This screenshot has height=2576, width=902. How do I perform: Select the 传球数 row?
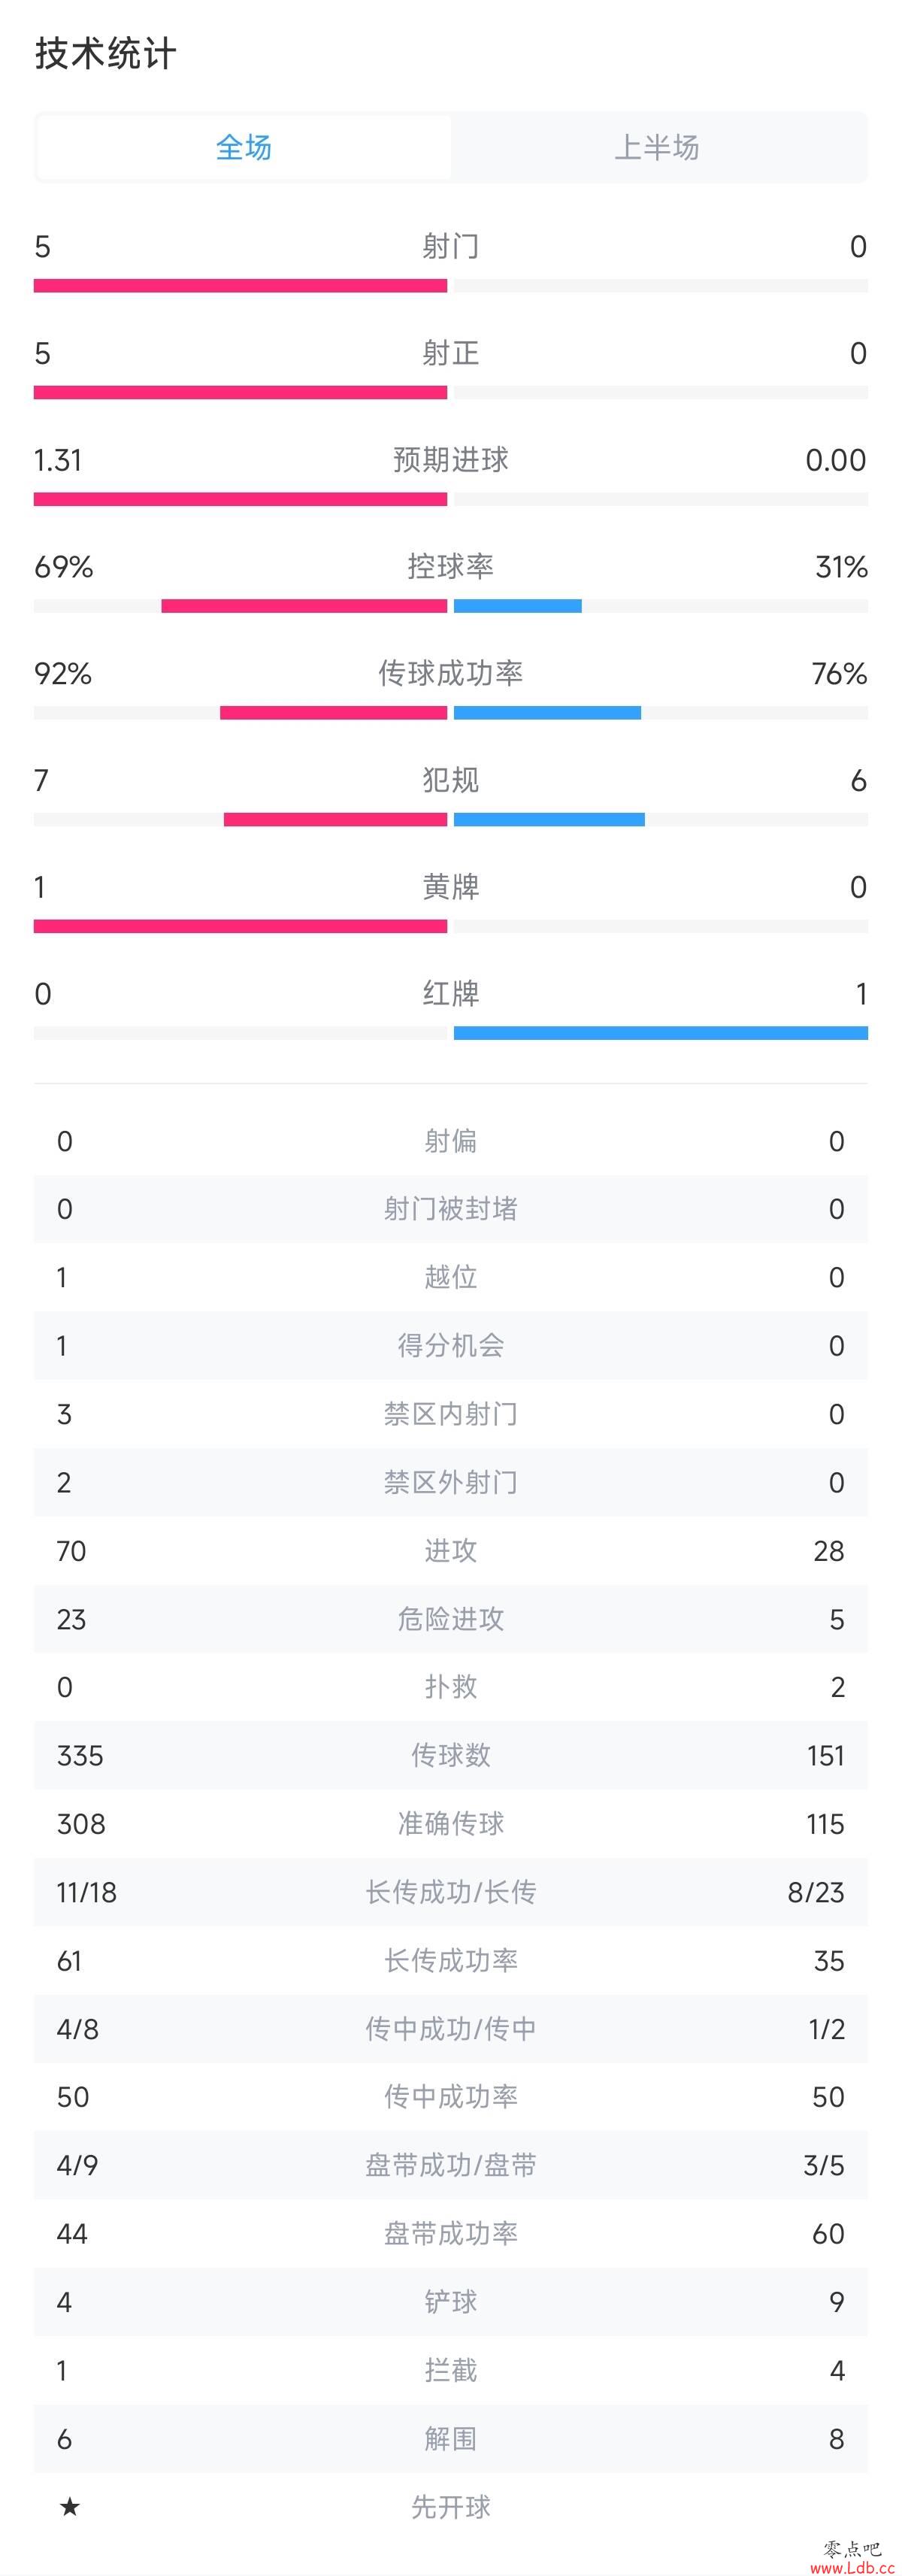click(x=451, y=1755)
